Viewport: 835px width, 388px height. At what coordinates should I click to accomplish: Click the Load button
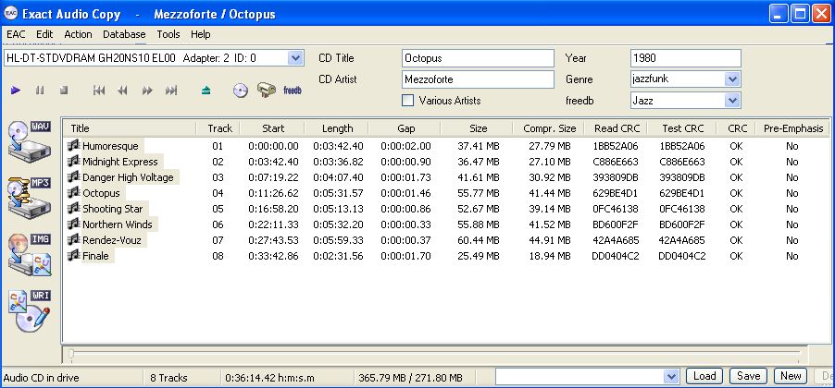coord(704,376)
